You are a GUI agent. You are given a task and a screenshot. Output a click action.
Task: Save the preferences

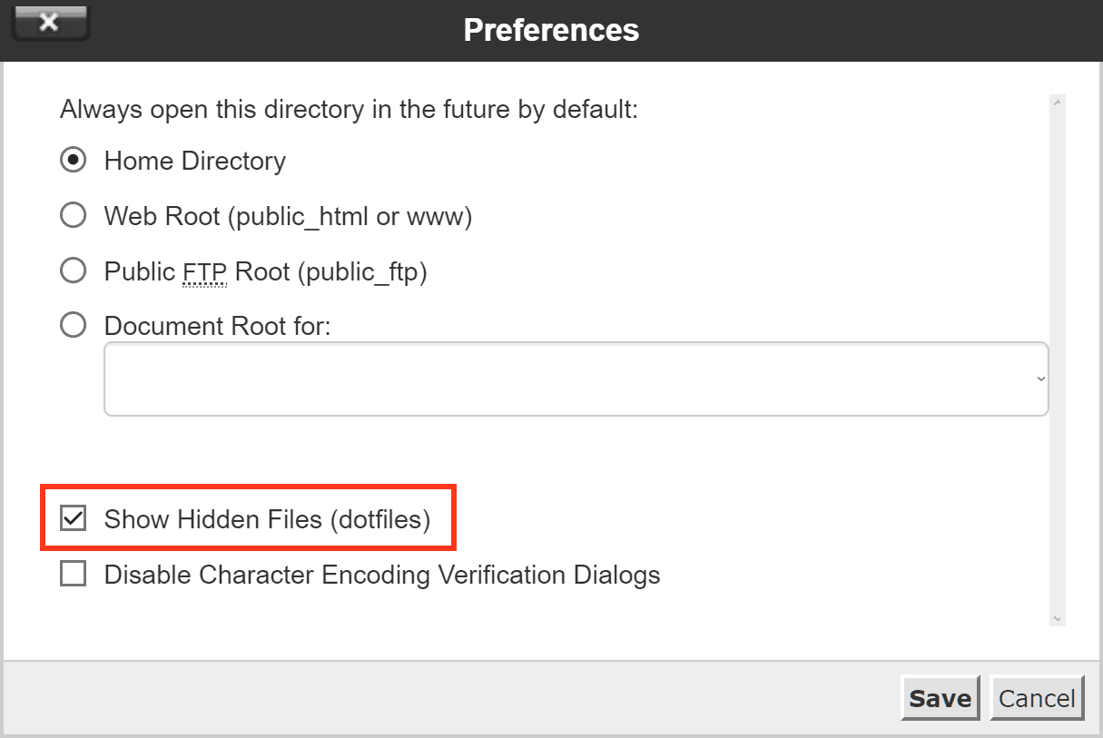point(941,699)
